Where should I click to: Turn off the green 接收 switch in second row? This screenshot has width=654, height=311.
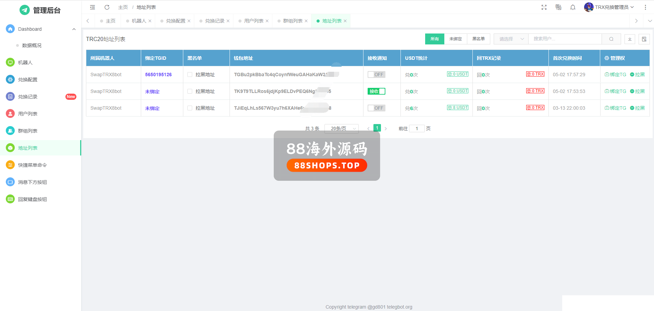(x=376, y=91)
